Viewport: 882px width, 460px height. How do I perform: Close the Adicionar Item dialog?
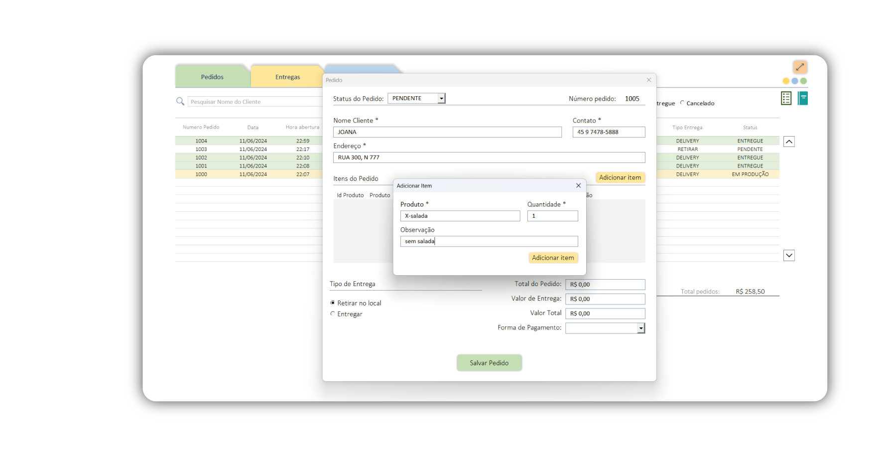[x=578, y=185]
